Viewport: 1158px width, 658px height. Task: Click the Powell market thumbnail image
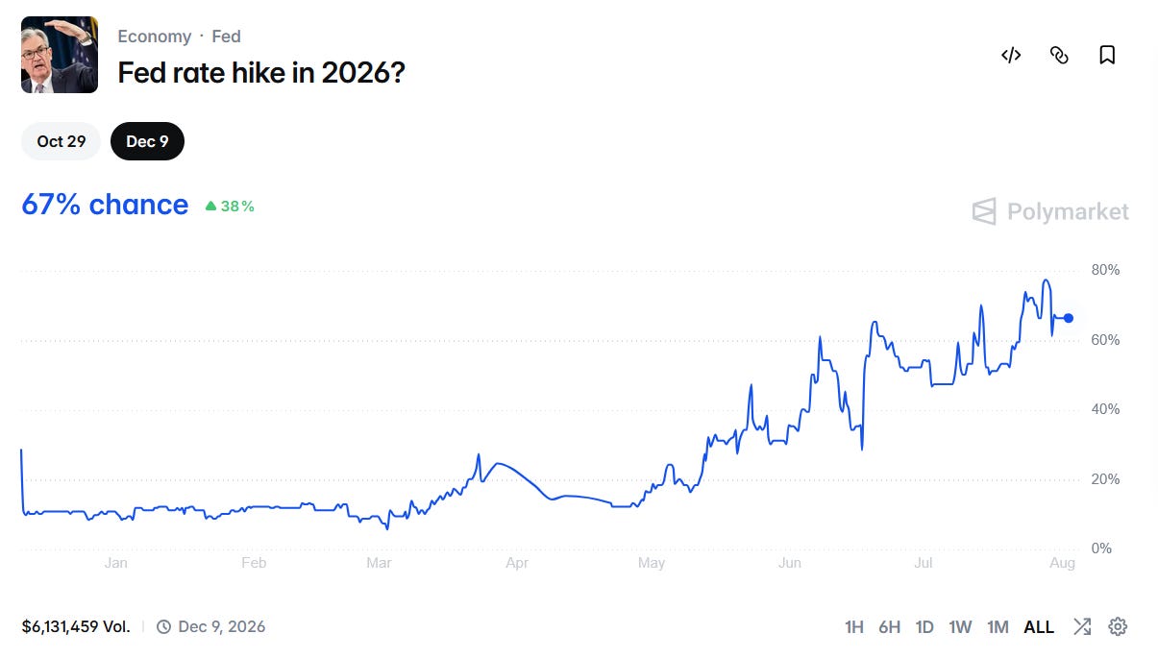point(60,55)
